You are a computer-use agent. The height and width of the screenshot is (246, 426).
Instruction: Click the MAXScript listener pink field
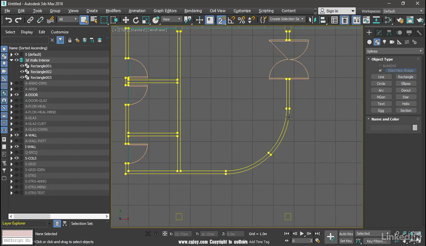point(17,233)
